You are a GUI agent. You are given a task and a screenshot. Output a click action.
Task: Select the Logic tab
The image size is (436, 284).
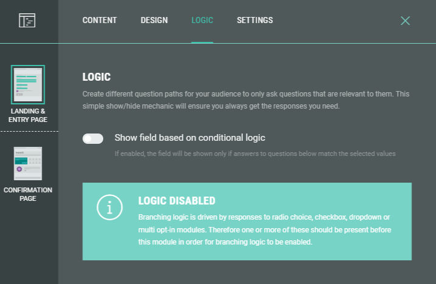[202, 21]
